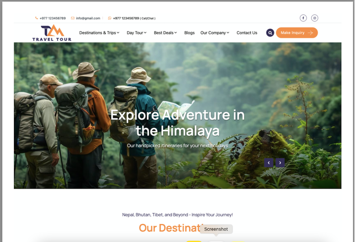Click the email envelope icon
The width and height of the screenshot is (355, 242).
[x=73, y=18]
